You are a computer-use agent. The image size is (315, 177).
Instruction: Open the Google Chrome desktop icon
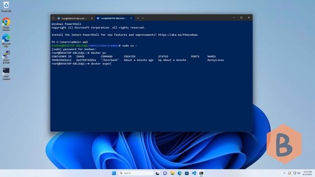pyautogui.click(x=6, y=24)
